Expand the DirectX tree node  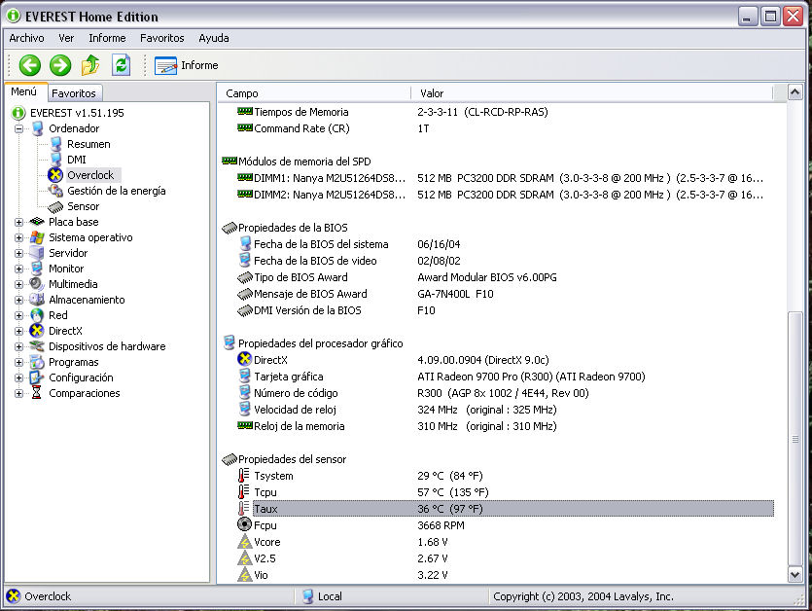18,331
